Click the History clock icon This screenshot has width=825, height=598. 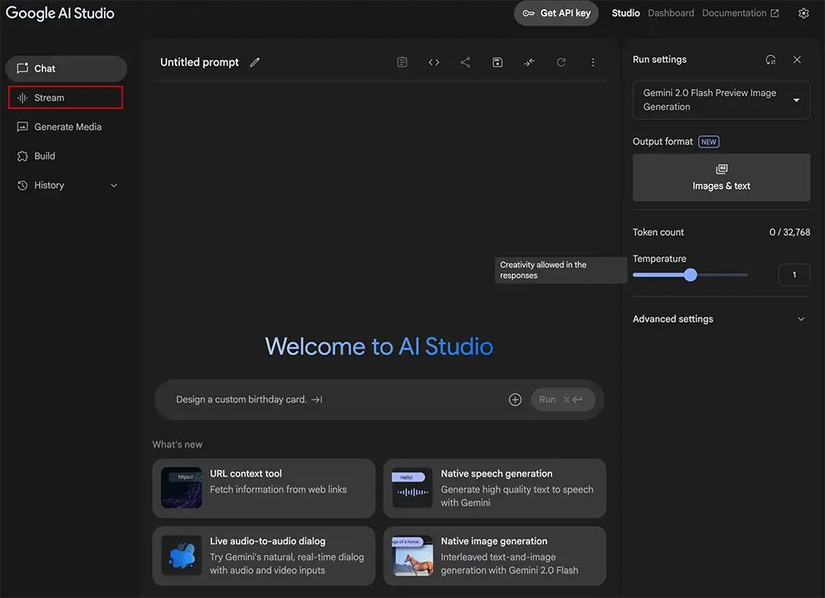point(22,185)
